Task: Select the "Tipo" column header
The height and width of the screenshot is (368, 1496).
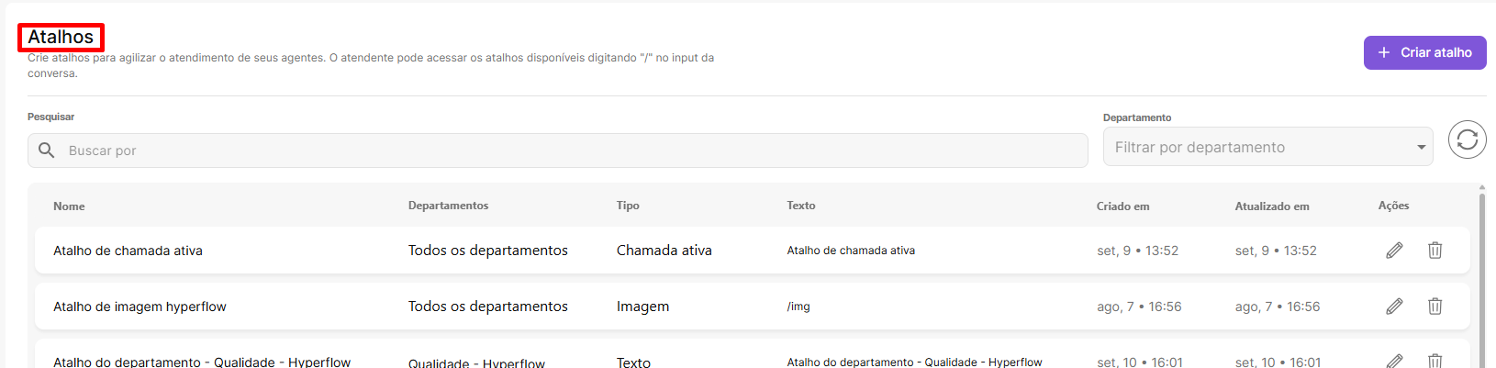Action: tap(628, 206)
